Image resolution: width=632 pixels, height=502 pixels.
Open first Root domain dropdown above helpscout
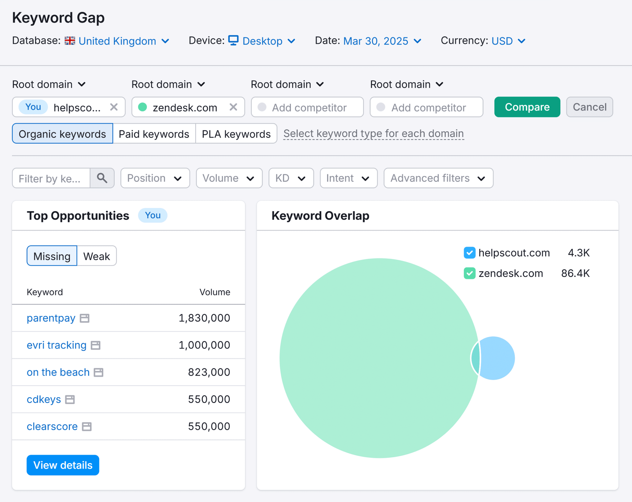(x=49, y=84)
